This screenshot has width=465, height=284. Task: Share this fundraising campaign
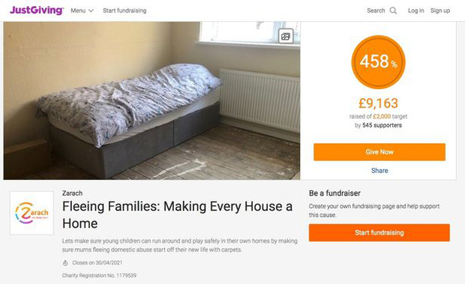(x=379, y=171)
